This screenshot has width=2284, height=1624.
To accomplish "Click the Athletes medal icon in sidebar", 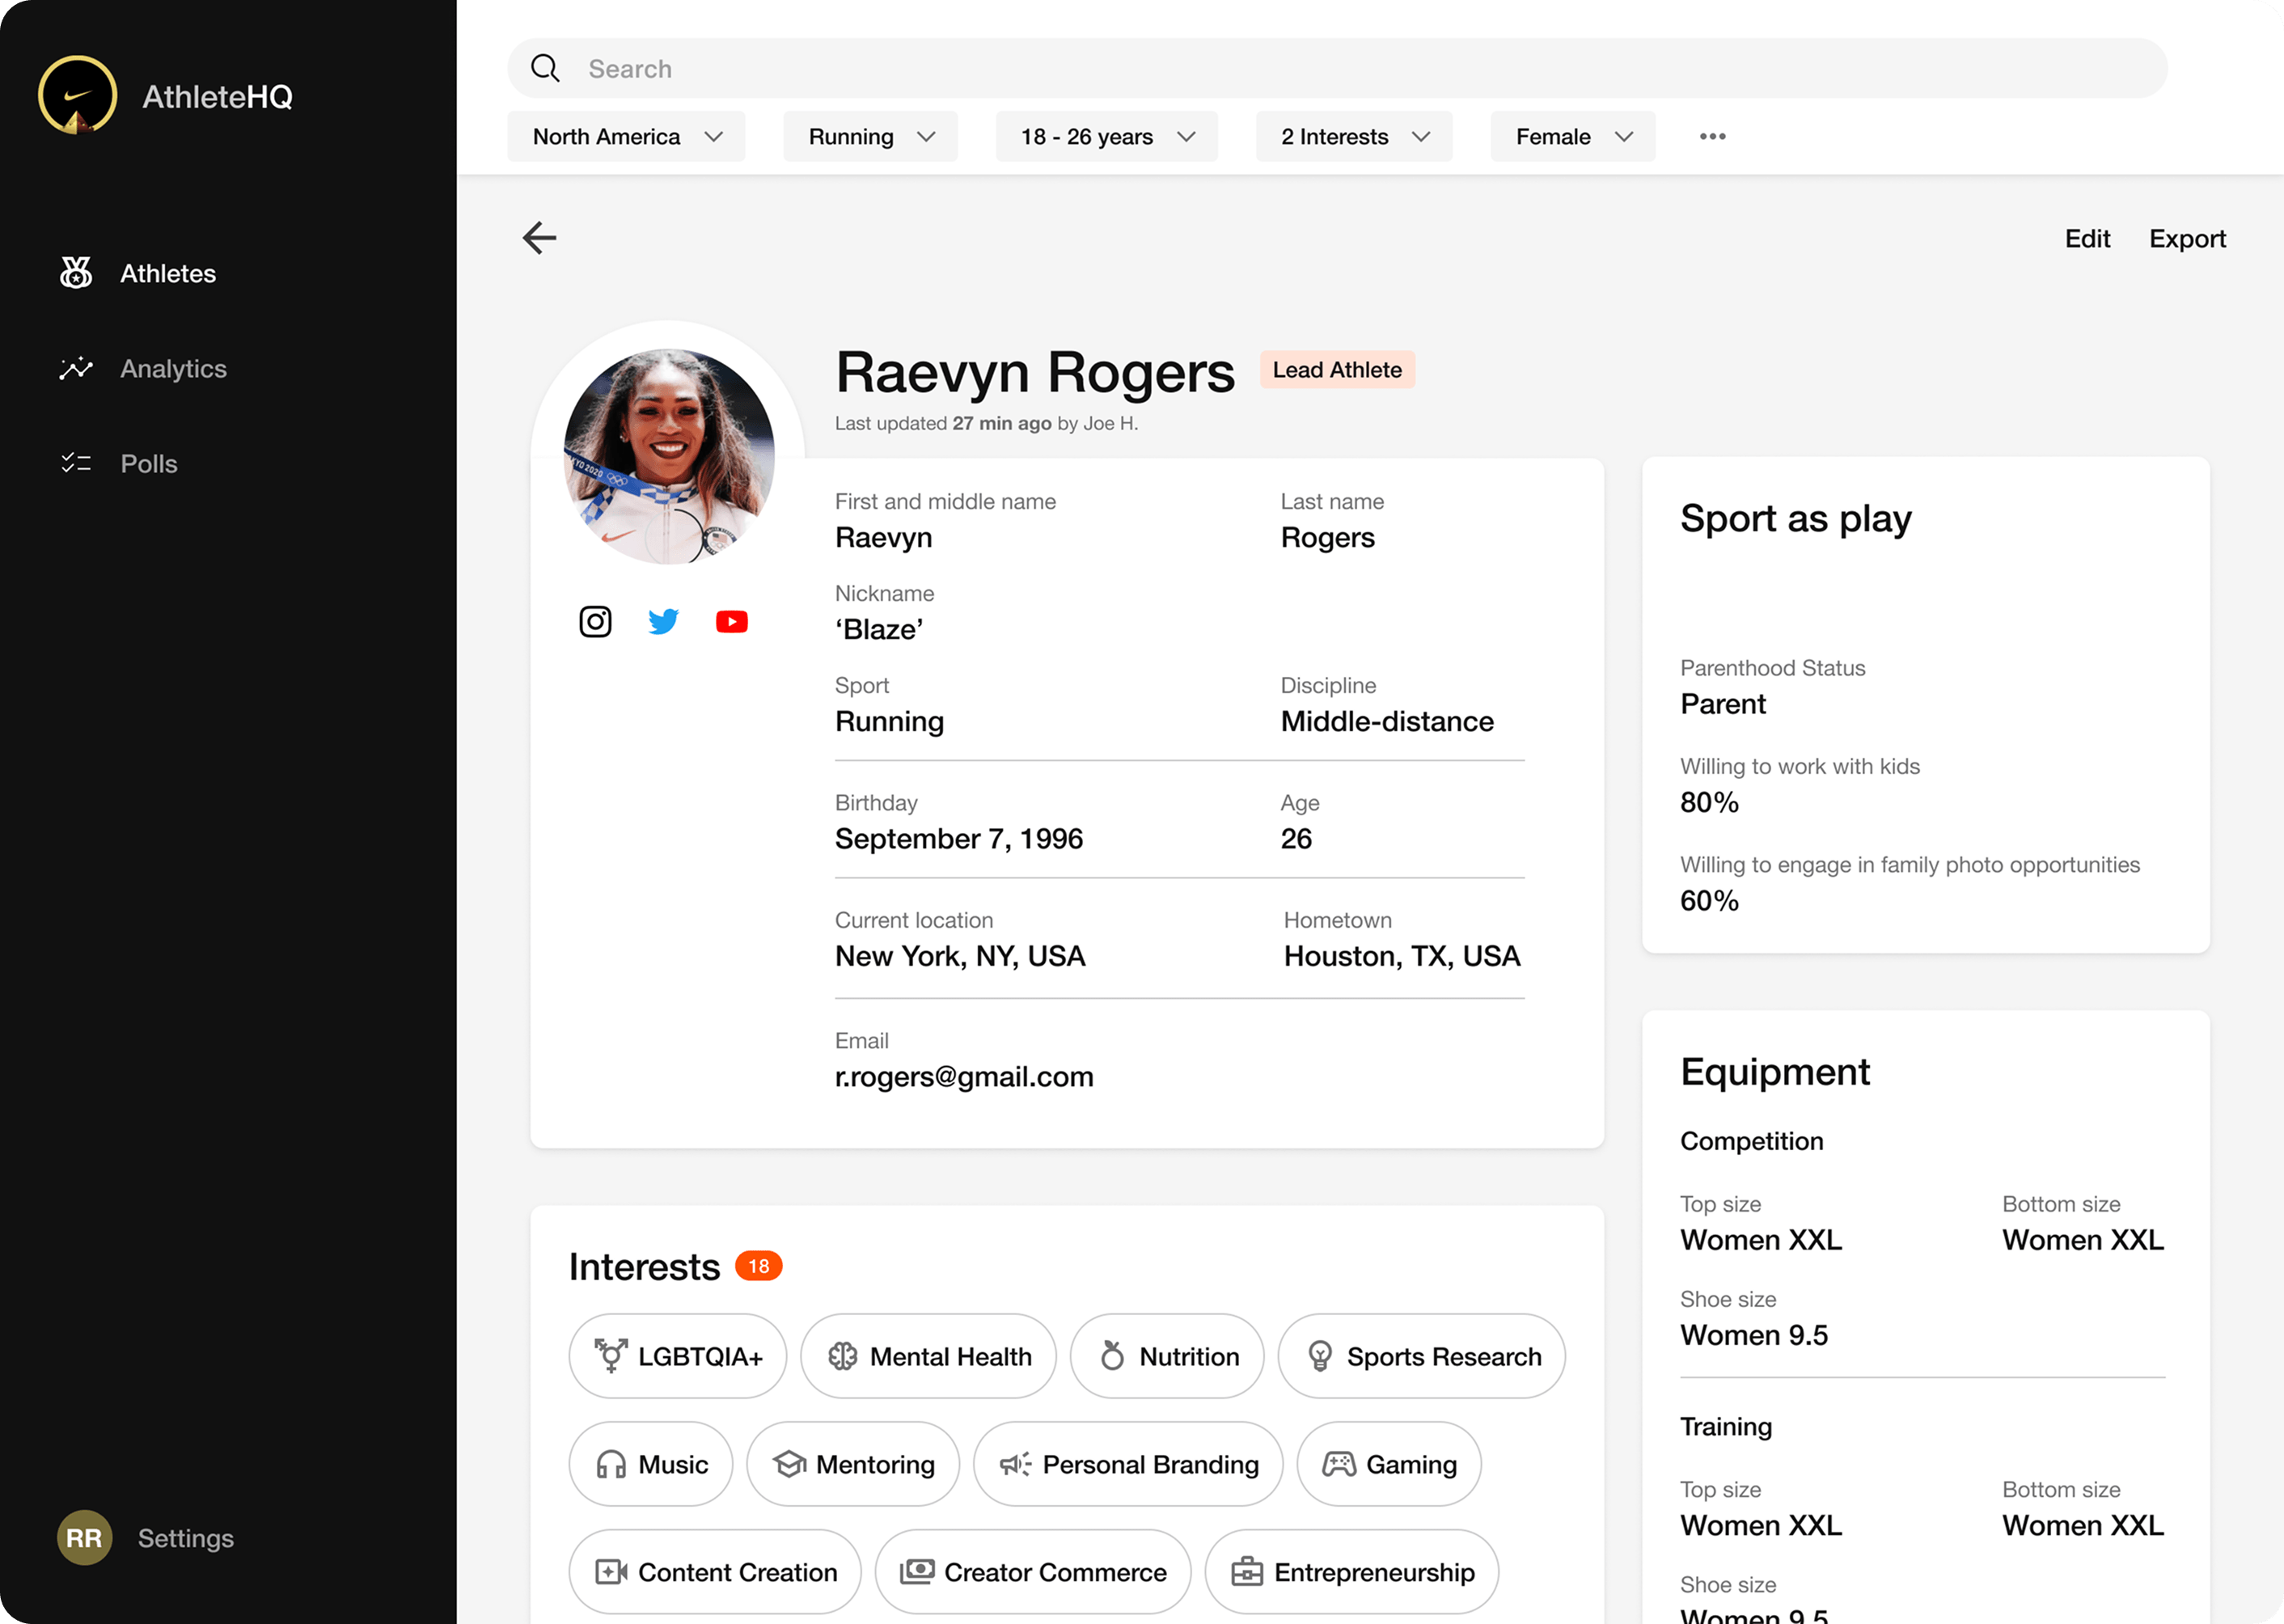I will 76,272.
